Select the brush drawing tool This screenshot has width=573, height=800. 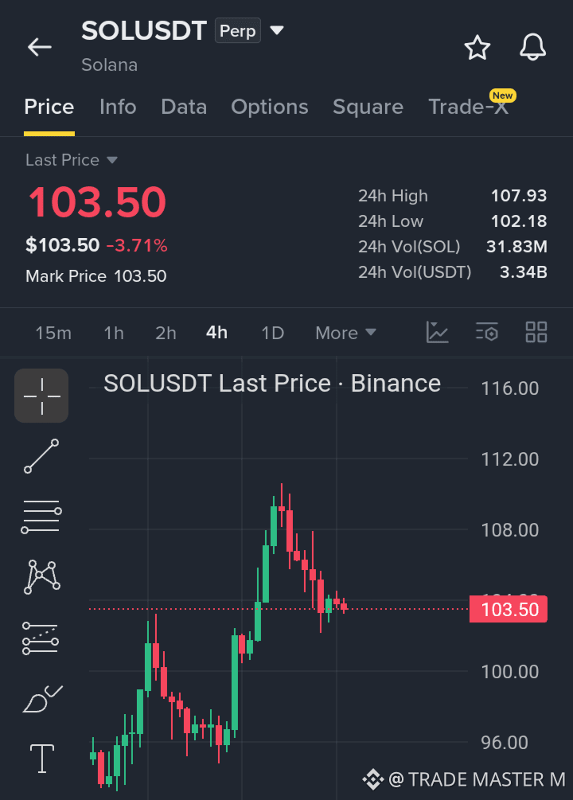42,699
